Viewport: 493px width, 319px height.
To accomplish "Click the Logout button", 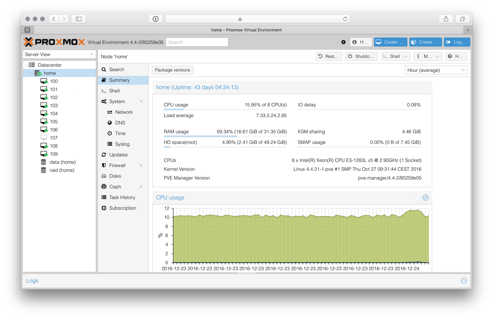I will (457, 42).
